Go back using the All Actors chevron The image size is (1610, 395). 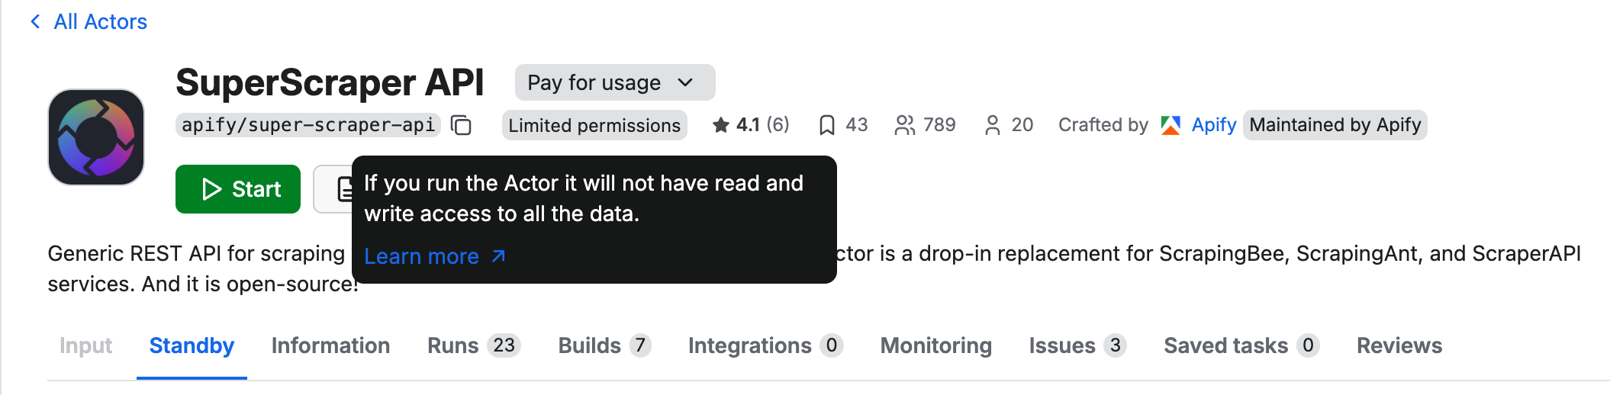tap(35, 21)
